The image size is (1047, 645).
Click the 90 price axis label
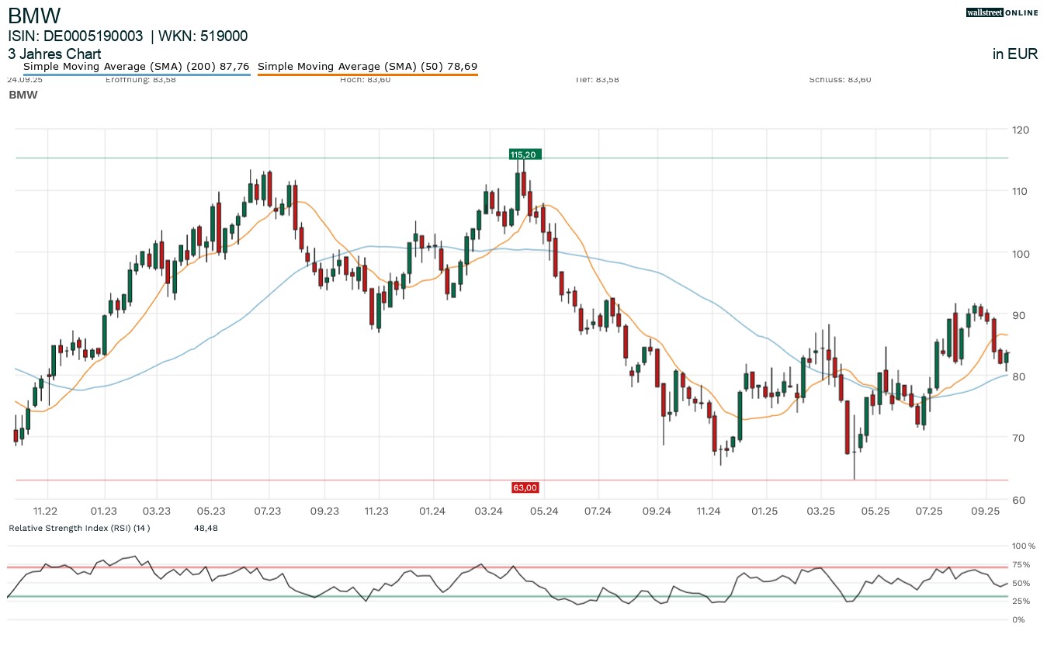coord(1018,314)
